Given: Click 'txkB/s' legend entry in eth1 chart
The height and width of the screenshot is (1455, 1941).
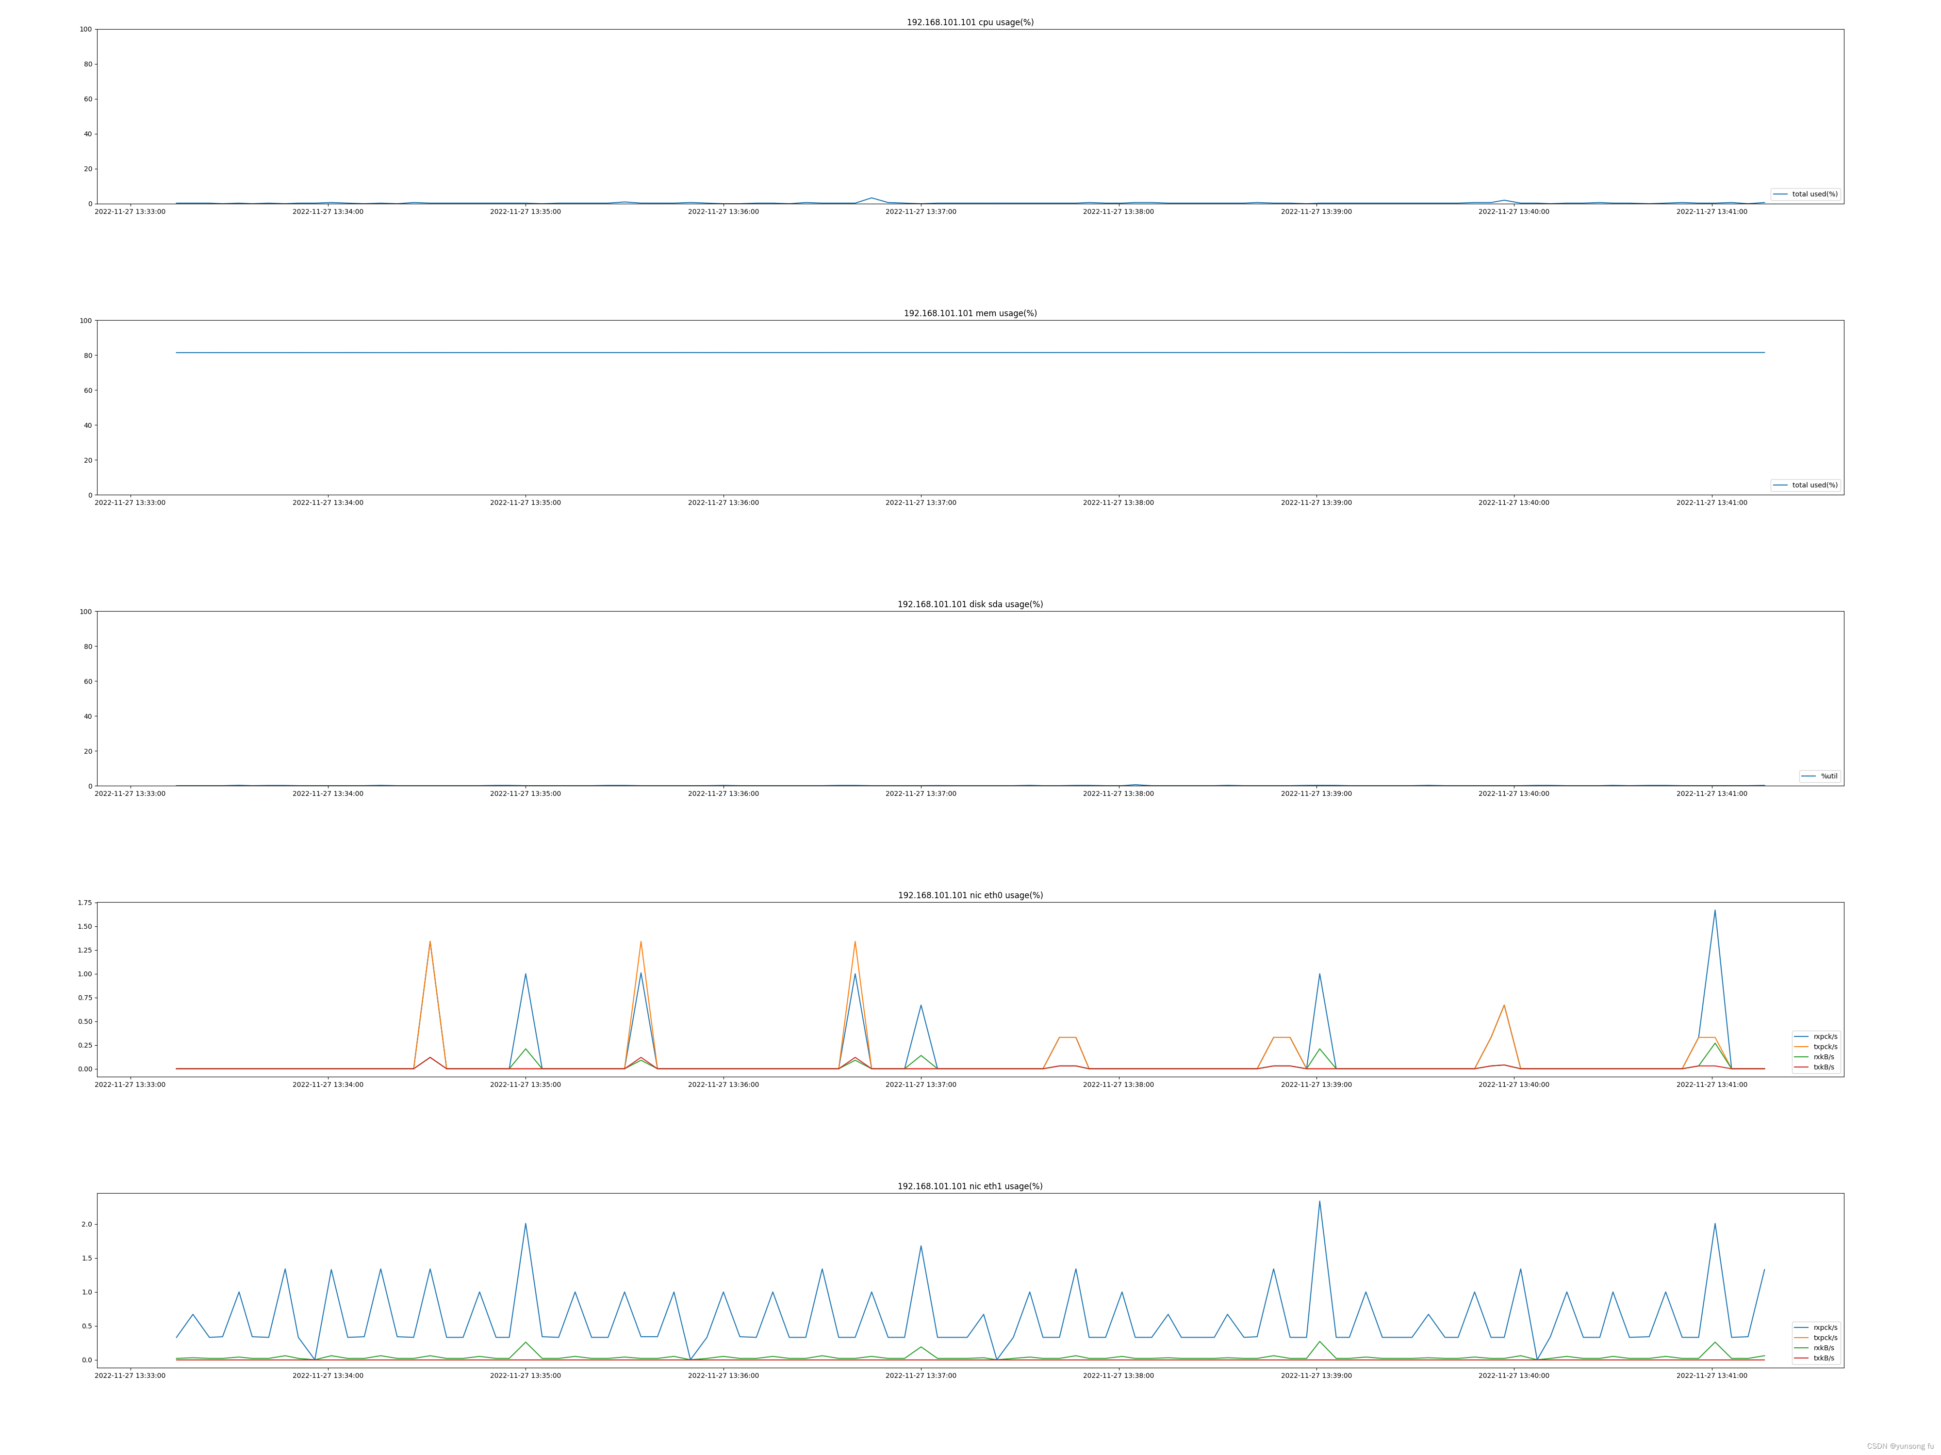Looking at the screenshot, I should pyautogui.click(x=1814, y=1358).
